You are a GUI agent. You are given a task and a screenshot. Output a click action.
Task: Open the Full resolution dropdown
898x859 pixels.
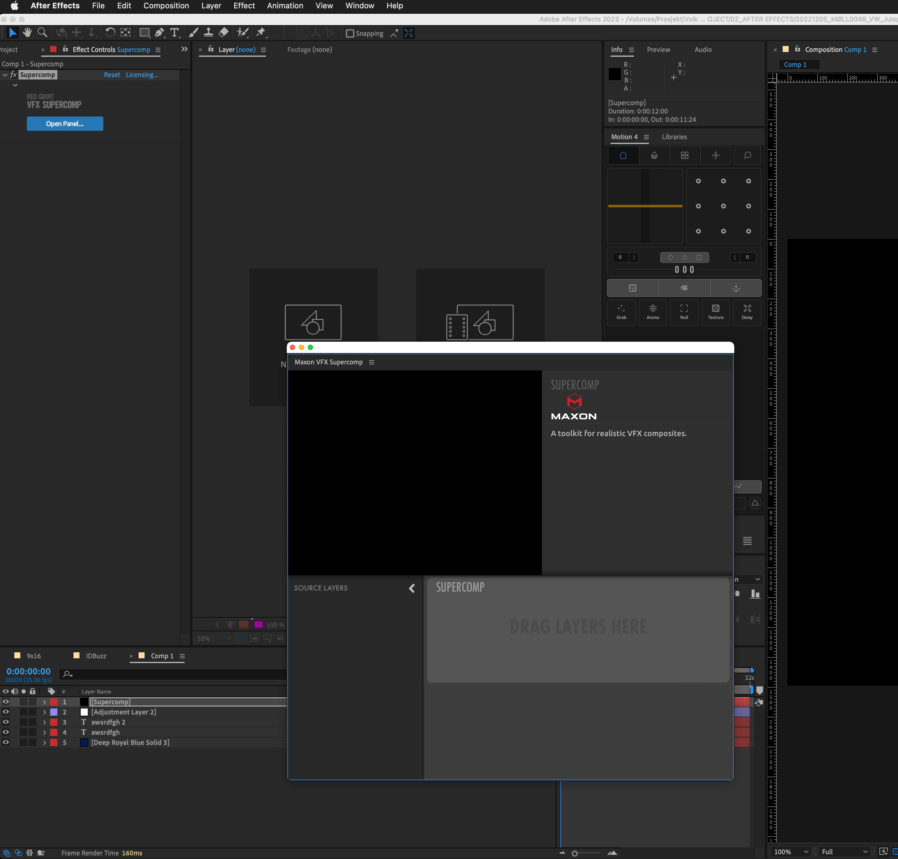click(x=844, y=852)
